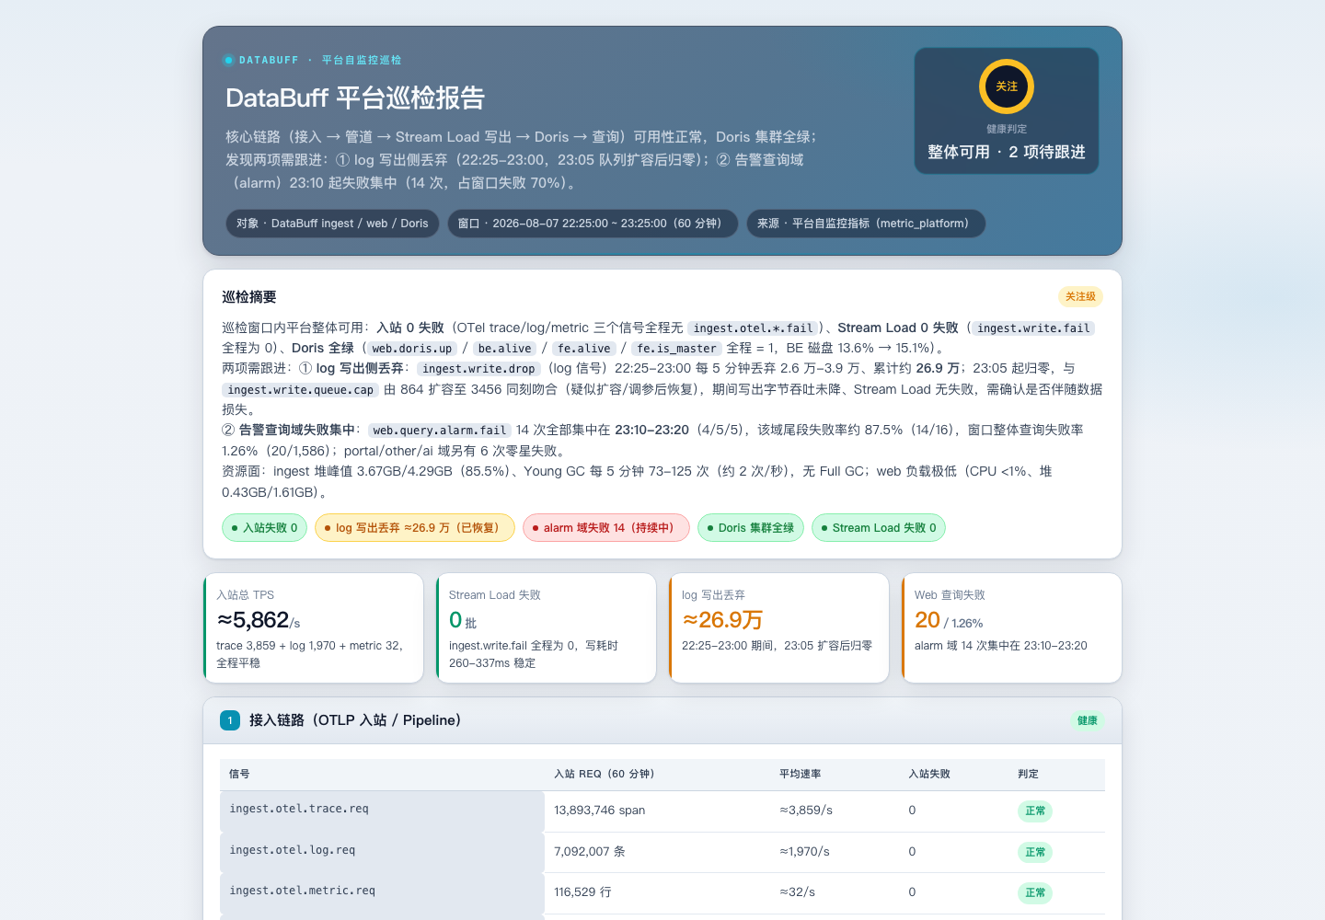Image resolution: width=1325 pixels, height=920 pixels.
Task: Click the 入站失败 0 status chip
Action: [x=264, y=528]
